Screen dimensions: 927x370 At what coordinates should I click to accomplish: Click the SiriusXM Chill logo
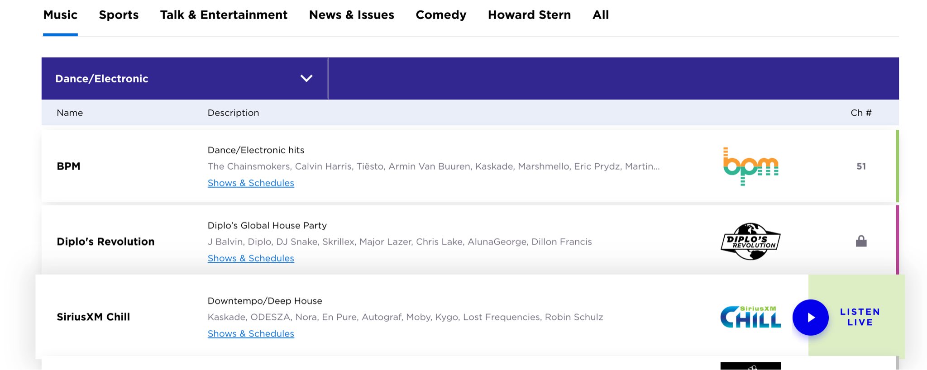click(750, 317)
